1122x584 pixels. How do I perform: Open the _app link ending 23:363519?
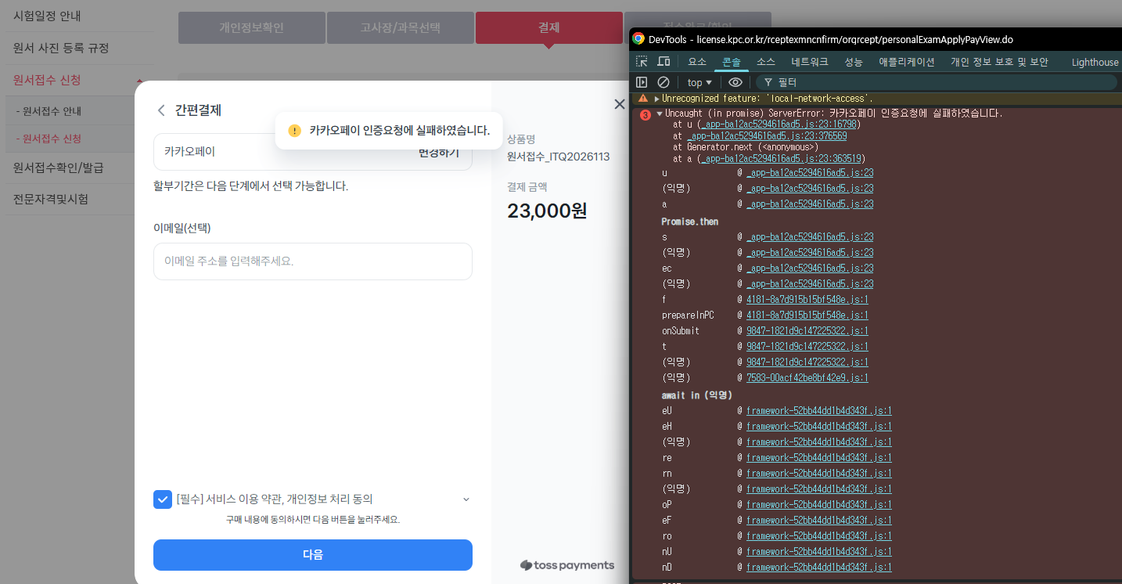coord(782,157)
